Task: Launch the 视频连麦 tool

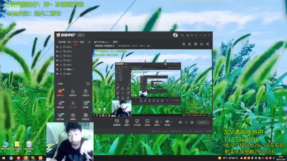Action: [60, 104]
